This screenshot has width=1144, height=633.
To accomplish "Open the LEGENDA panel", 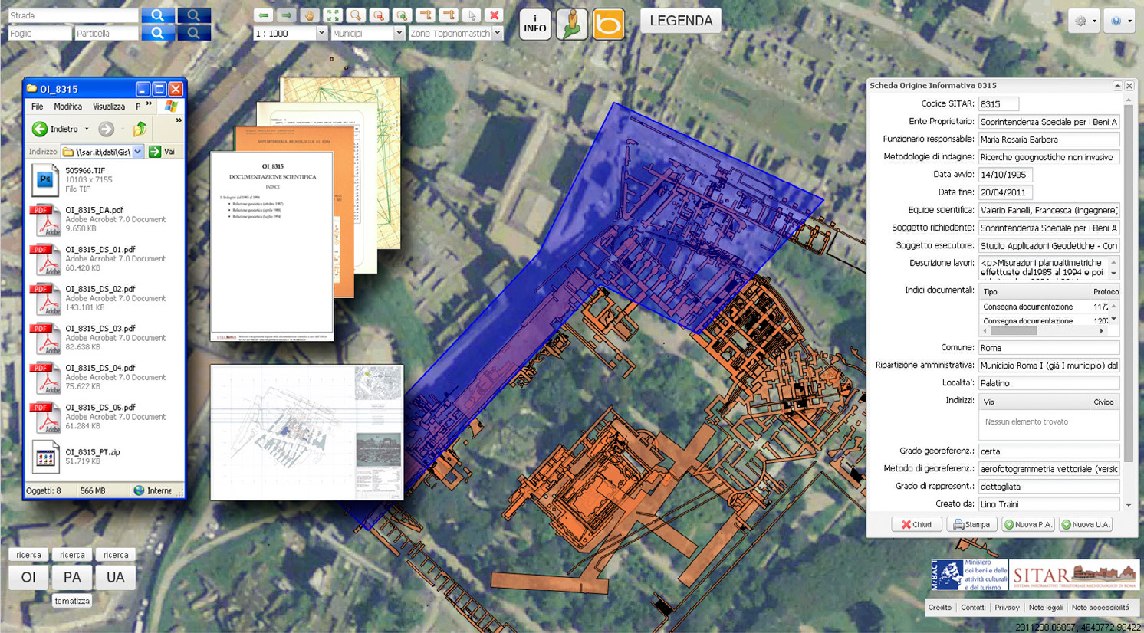I will click(681, 21).
